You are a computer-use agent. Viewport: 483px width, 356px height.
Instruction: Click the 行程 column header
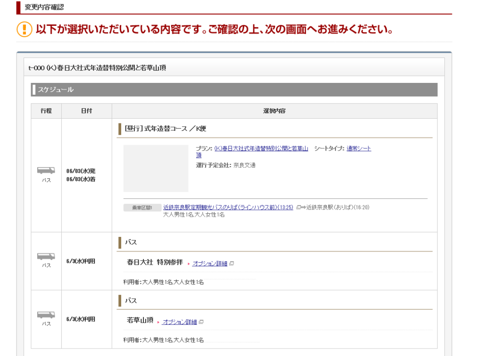tap(46, 111)
